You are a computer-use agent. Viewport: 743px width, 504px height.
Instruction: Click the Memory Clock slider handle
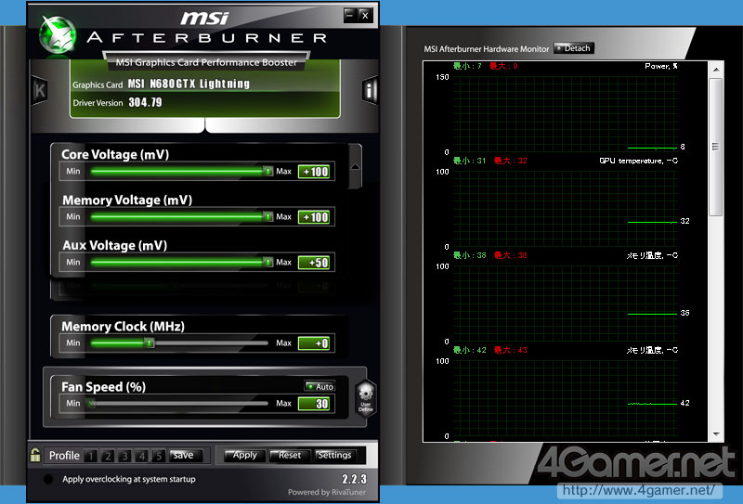150,342
